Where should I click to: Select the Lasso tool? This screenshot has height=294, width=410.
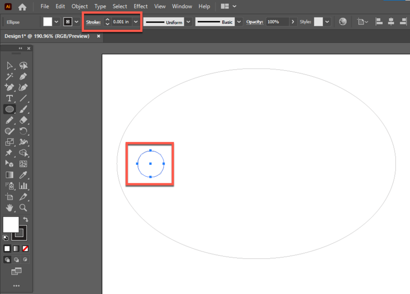click(23, 66)
